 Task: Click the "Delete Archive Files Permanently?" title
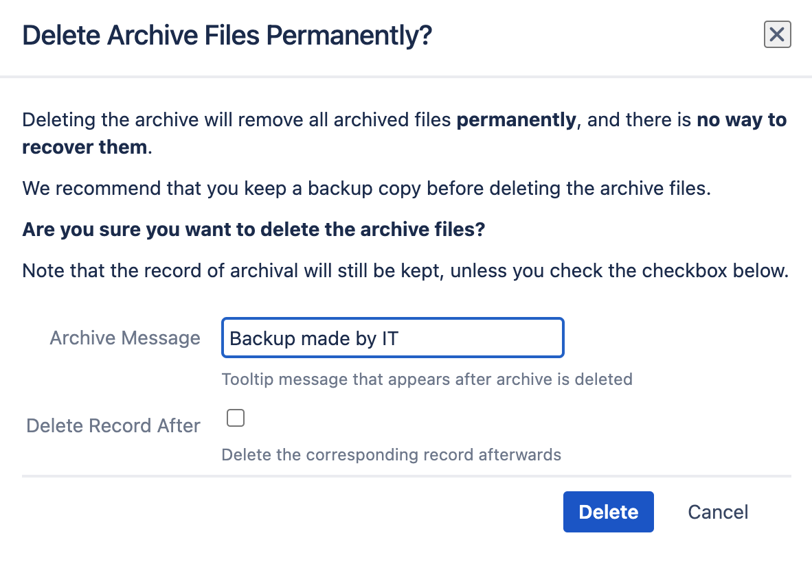click(227, 35)
